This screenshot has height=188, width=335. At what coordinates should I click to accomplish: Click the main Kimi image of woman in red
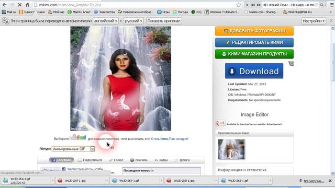(121, 78)
